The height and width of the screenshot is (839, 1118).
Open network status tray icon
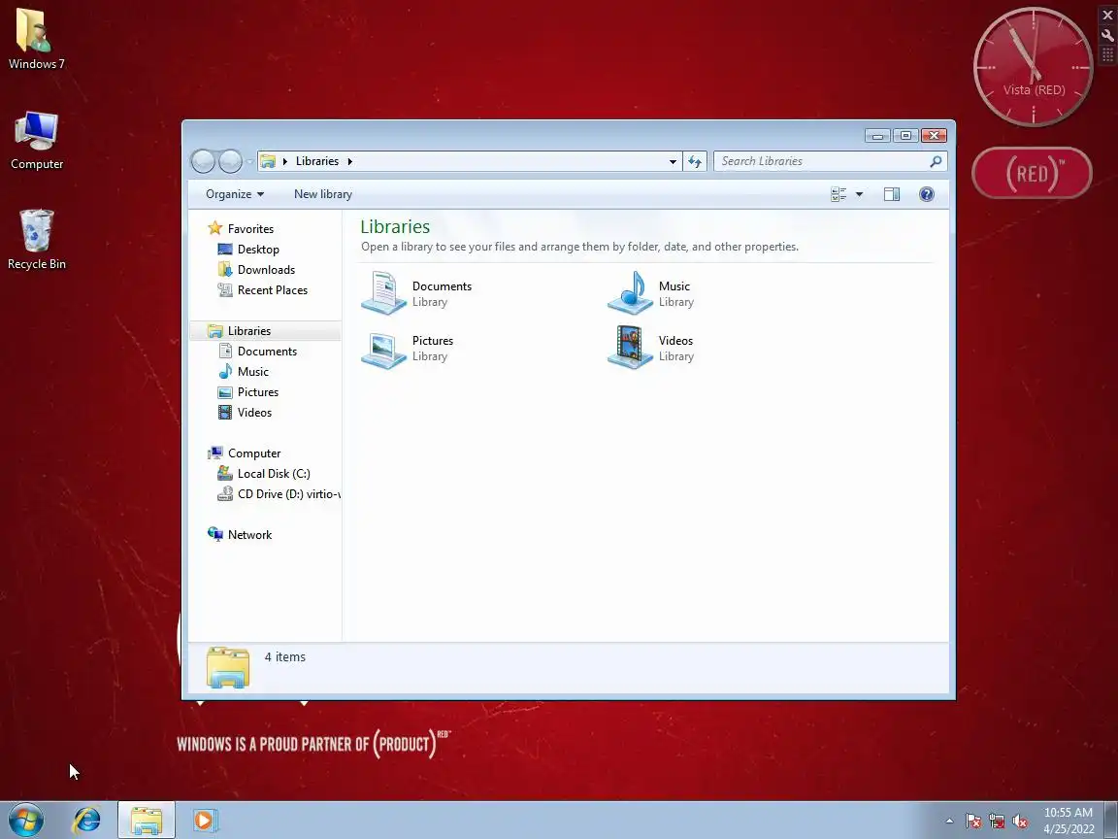tap(997, 822)
